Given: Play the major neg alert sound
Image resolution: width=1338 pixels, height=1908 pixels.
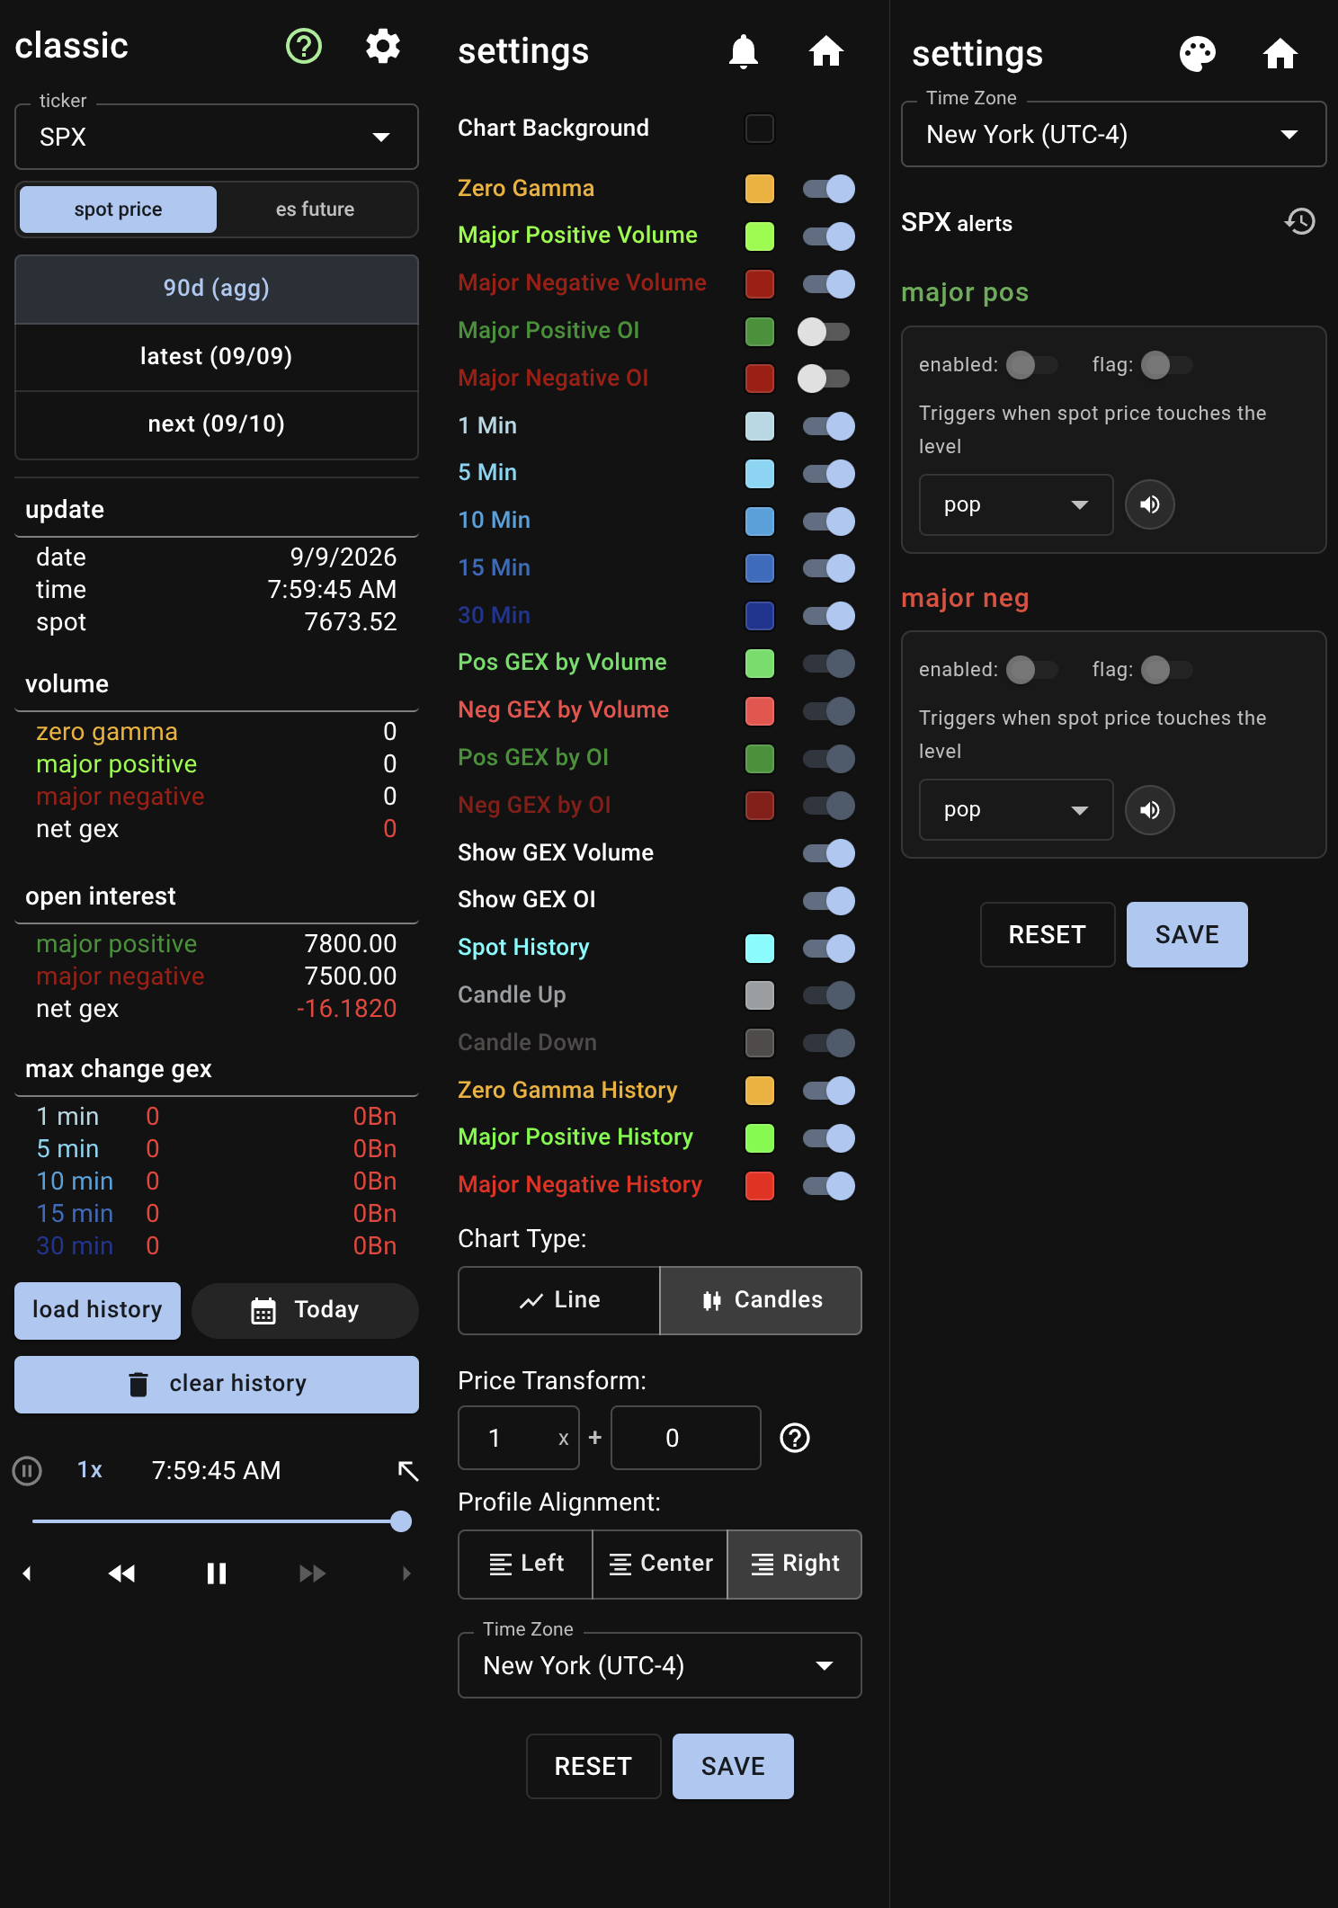Looking at the screenshot, I should (x=1150, y=809).
